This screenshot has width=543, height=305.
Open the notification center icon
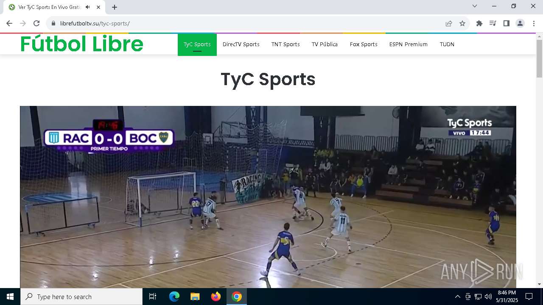coord(529,297)
